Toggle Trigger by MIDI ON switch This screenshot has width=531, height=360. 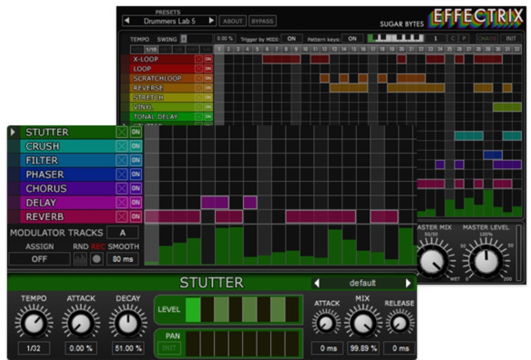coord(292,39)
